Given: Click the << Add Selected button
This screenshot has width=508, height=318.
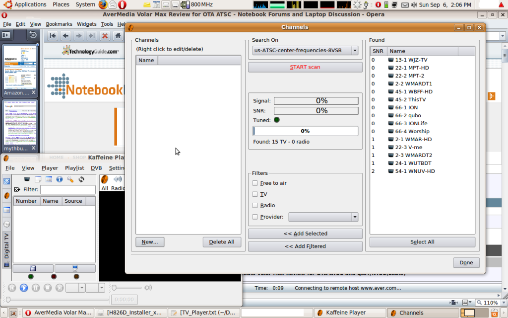Looking at the screenshot, I should (305, 234).
